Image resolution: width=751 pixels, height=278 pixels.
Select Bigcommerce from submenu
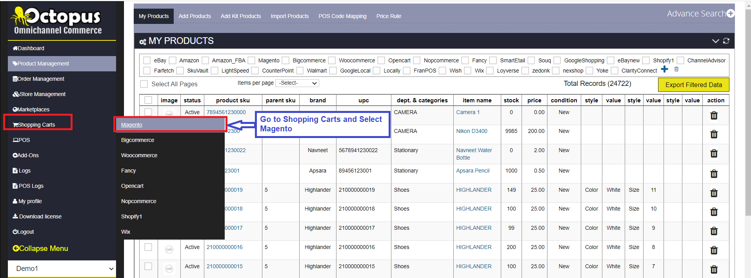170,140
